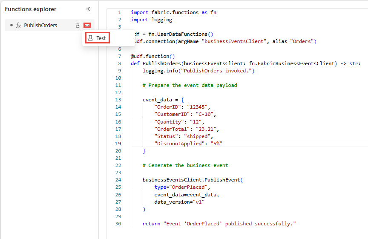Click the type="OrderPlaced" argument
The height and width of the screenshot is (239, 368).
pyautogui.click(x=182, y=187)
